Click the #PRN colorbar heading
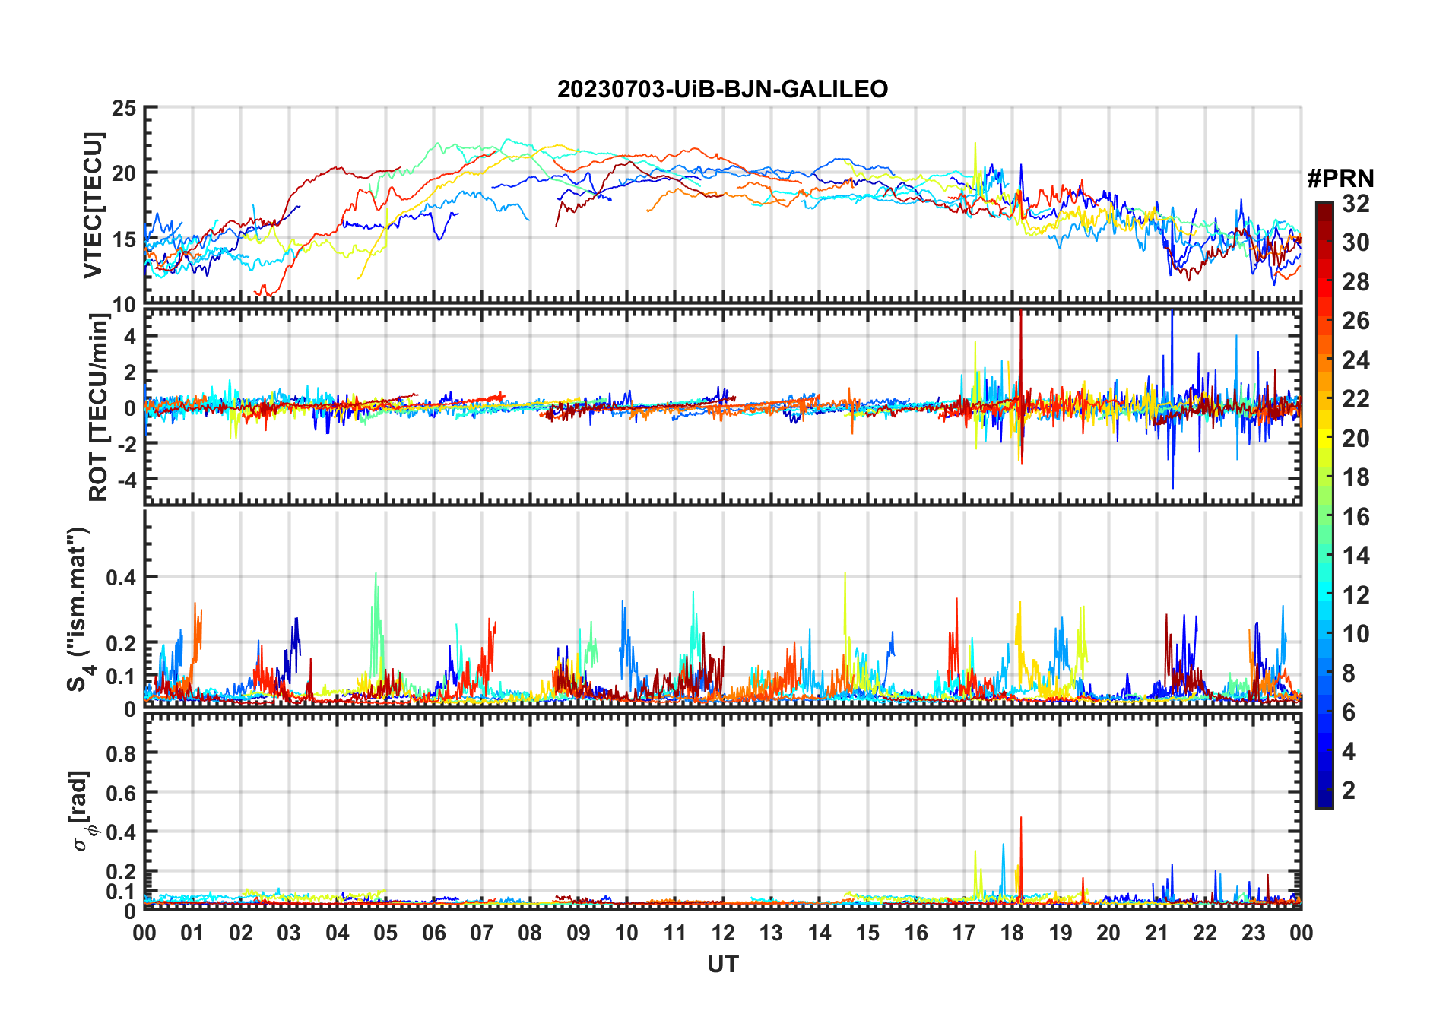 tap(1340, 178)
